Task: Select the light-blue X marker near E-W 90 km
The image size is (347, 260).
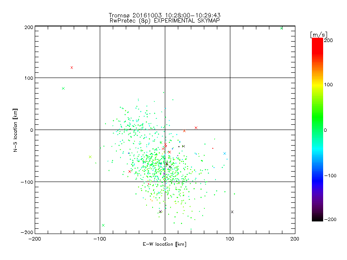Action: pyautogui.click(x=225, y=153)
